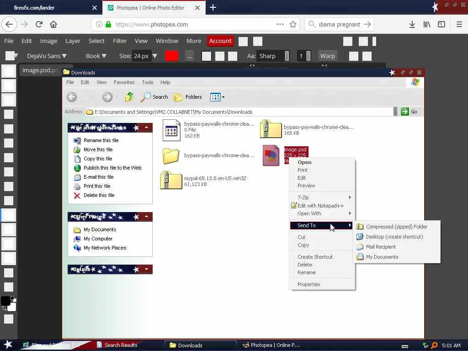
Task: Toggle Firefox sidebar view icon
Action: tap(441, 25)
